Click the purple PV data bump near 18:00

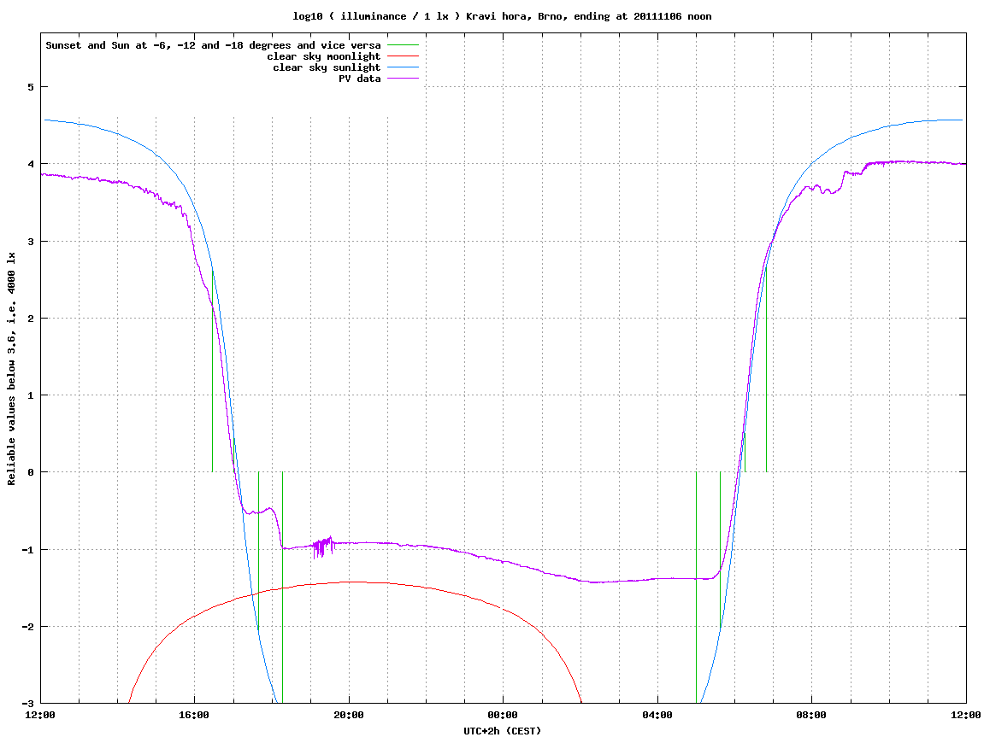[x=270, y=509]
